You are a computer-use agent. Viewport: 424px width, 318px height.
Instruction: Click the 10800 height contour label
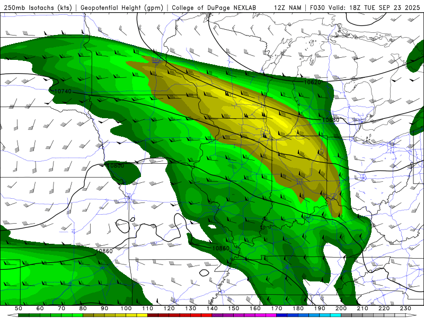tap(116, 165)
